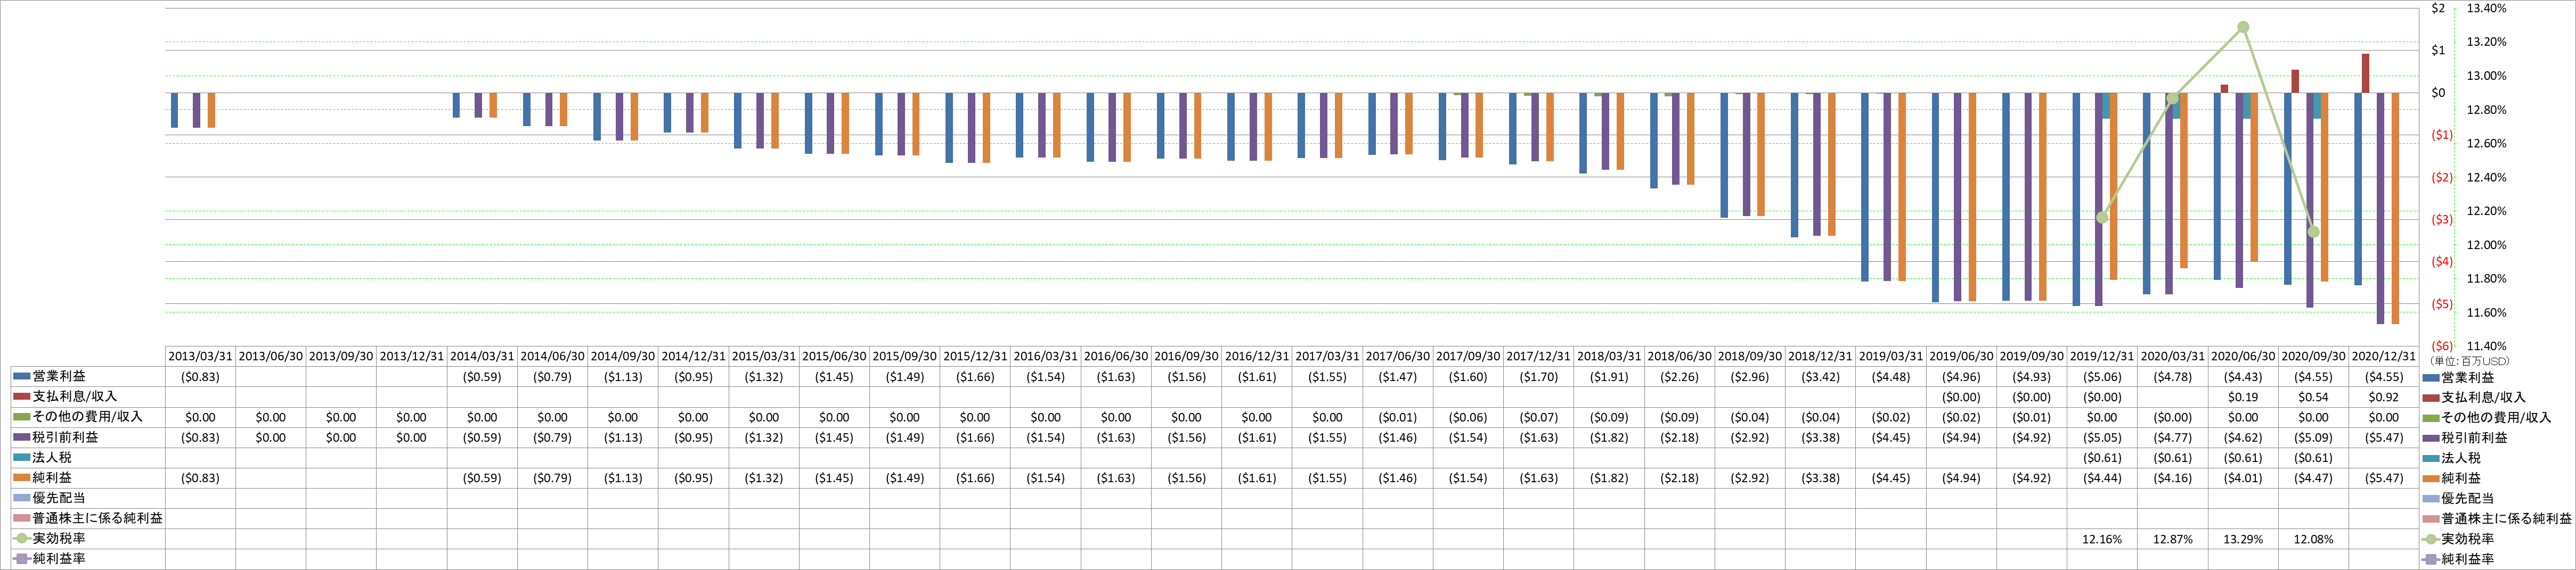Screen dimensions: 2576x570
Task: Select the 2017/06/30 column header
Action: (1397, 356)
